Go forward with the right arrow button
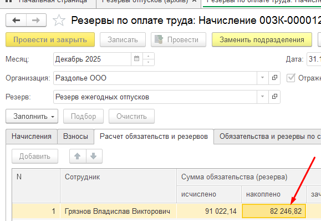Screen dimensions: 321x221 pos(36,20)
